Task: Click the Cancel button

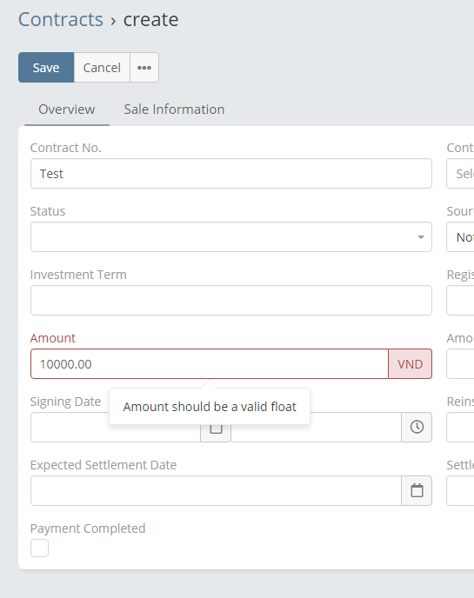Action: click(102, 68)
